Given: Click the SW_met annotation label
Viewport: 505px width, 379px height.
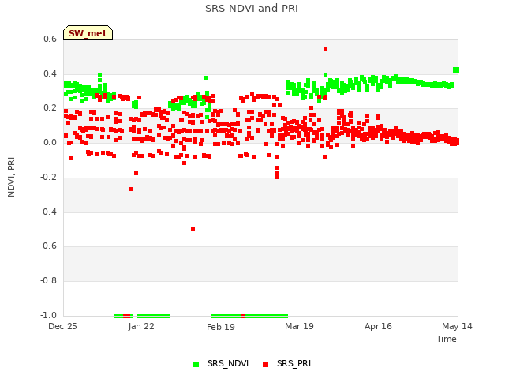Looking at the screenshot, I should coord(88,33).
